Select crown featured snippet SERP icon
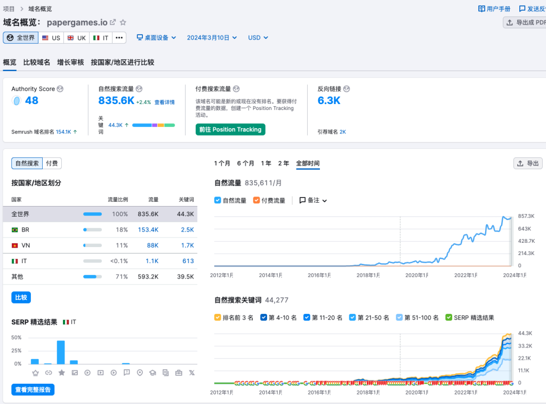 (36, 373)
